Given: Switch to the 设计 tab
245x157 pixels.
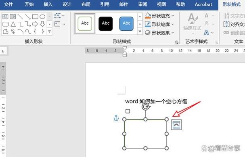Looking at the screenshot, I should (67, 4).
